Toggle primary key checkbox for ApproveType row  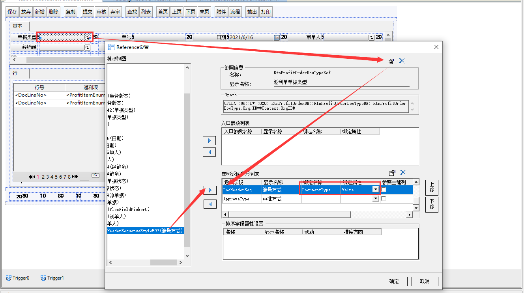coord(384,199)
